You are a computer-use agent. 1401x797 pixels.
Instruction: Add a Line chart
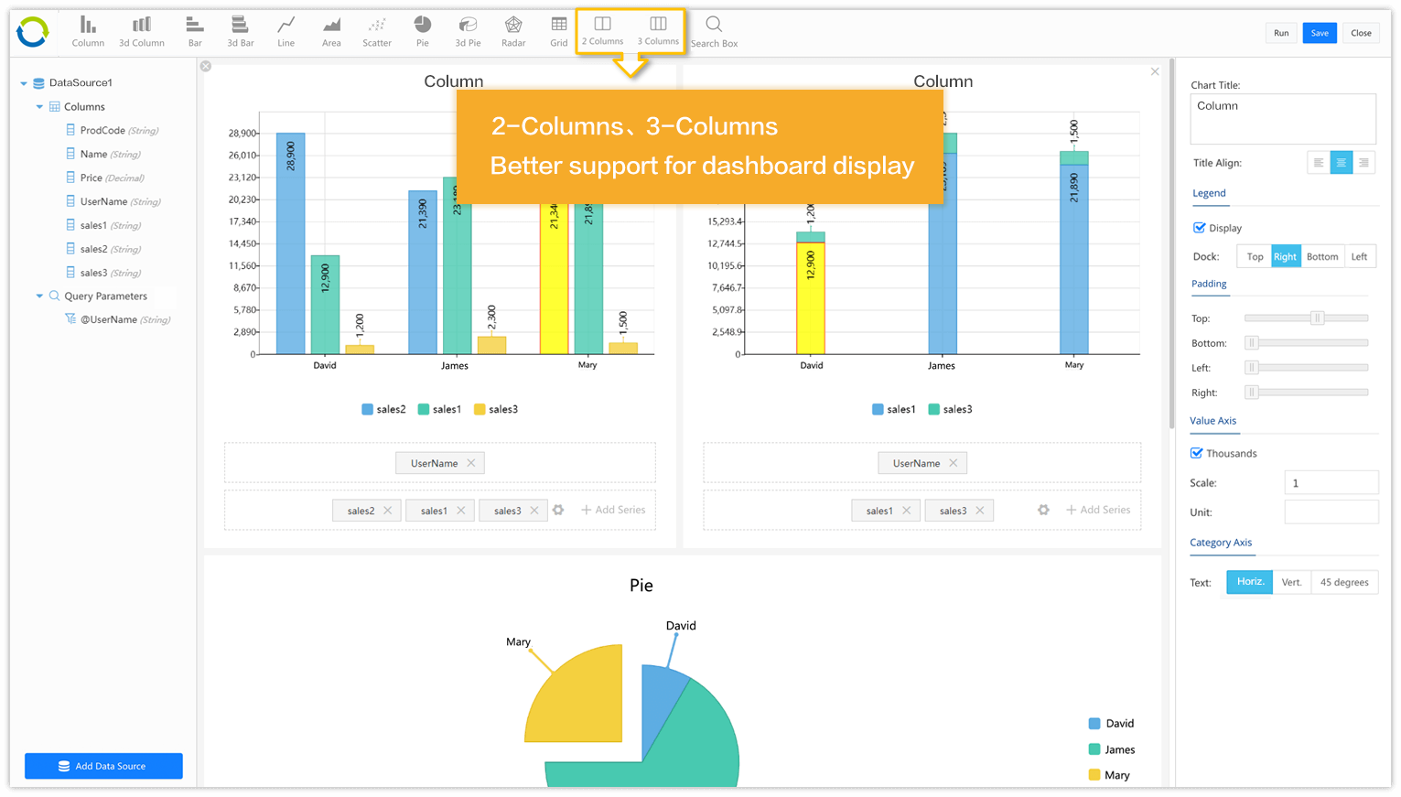pyautogui.click(x=286, y=31)
